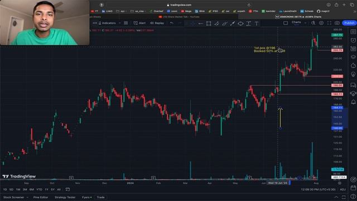Open the YT bookmark in Safari bar
This screenshot has height=201, width=357.
(94, 11)
